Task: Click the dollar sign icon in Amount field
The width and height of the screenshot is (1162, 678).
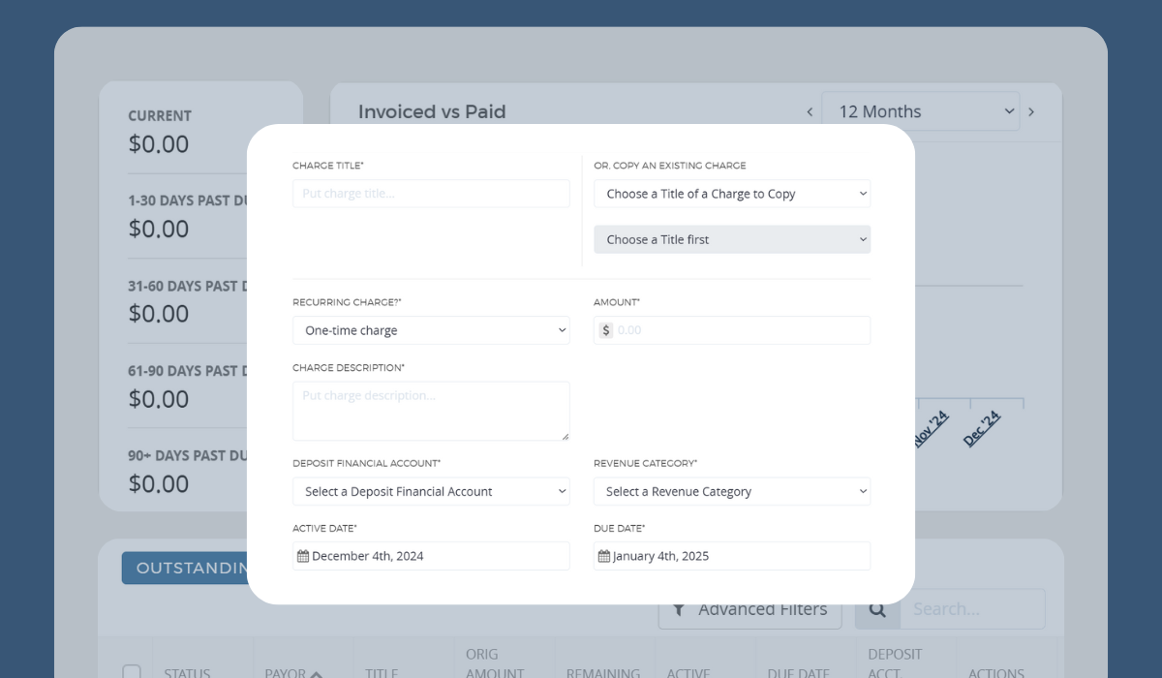Action: (x=606, y=330)
